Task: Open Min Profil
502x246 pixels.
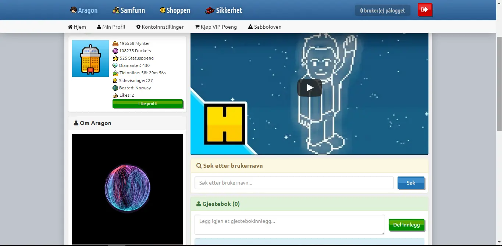Action: click(x=111, y=27)
